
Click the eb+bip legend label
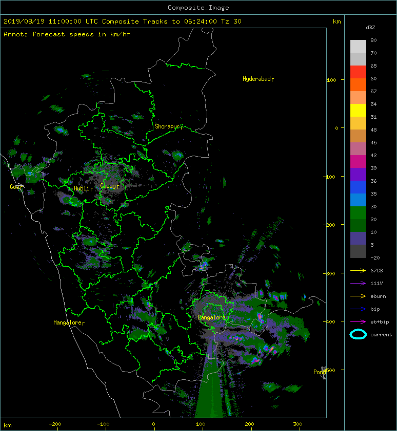point(380,322)
